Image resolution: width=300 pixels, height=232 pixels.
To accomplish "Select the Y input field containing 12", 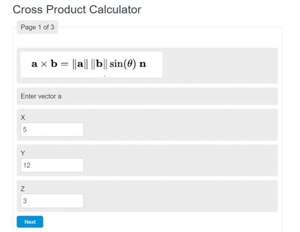I will [x=52, y=165].
